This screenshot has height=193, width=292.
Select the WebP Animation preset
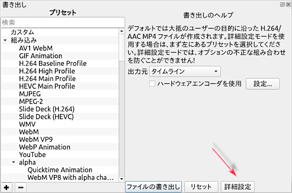[44, 147]
